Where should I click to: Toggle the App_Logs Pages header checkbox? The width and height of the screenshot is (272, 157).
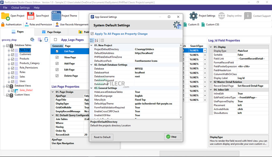pyautogui.click(x=56, y=40)
